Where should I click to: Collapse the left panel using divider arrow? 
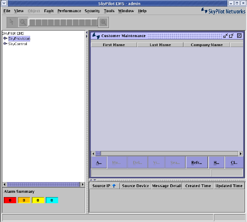[87, 32]
